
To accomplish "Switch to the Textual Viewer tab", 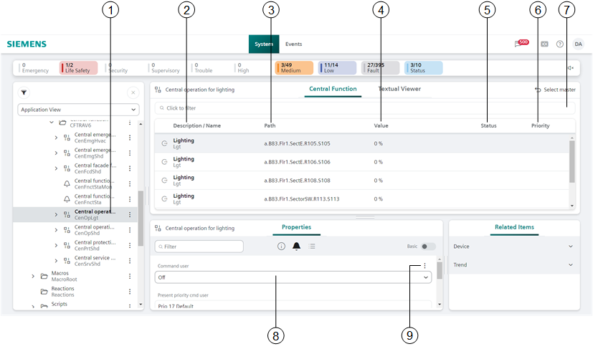I will click(x=399, y=89).
